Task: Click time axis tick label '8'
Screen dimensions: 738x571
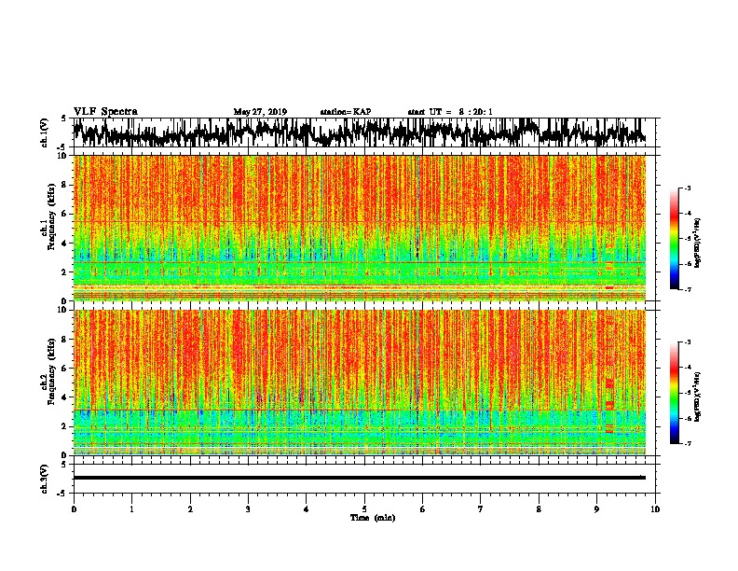Action: coord(539,509)
